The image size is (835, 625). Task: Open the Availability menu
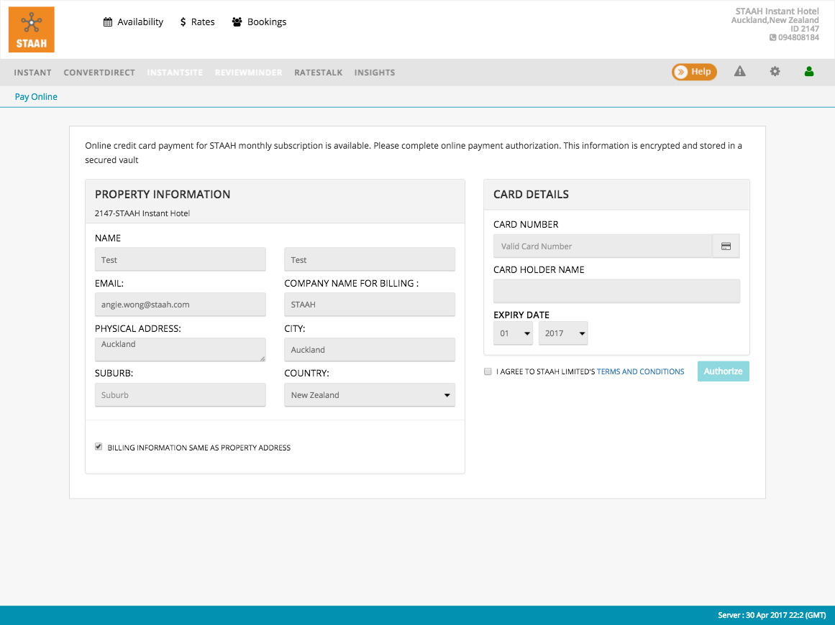click(x=133, y=22)
